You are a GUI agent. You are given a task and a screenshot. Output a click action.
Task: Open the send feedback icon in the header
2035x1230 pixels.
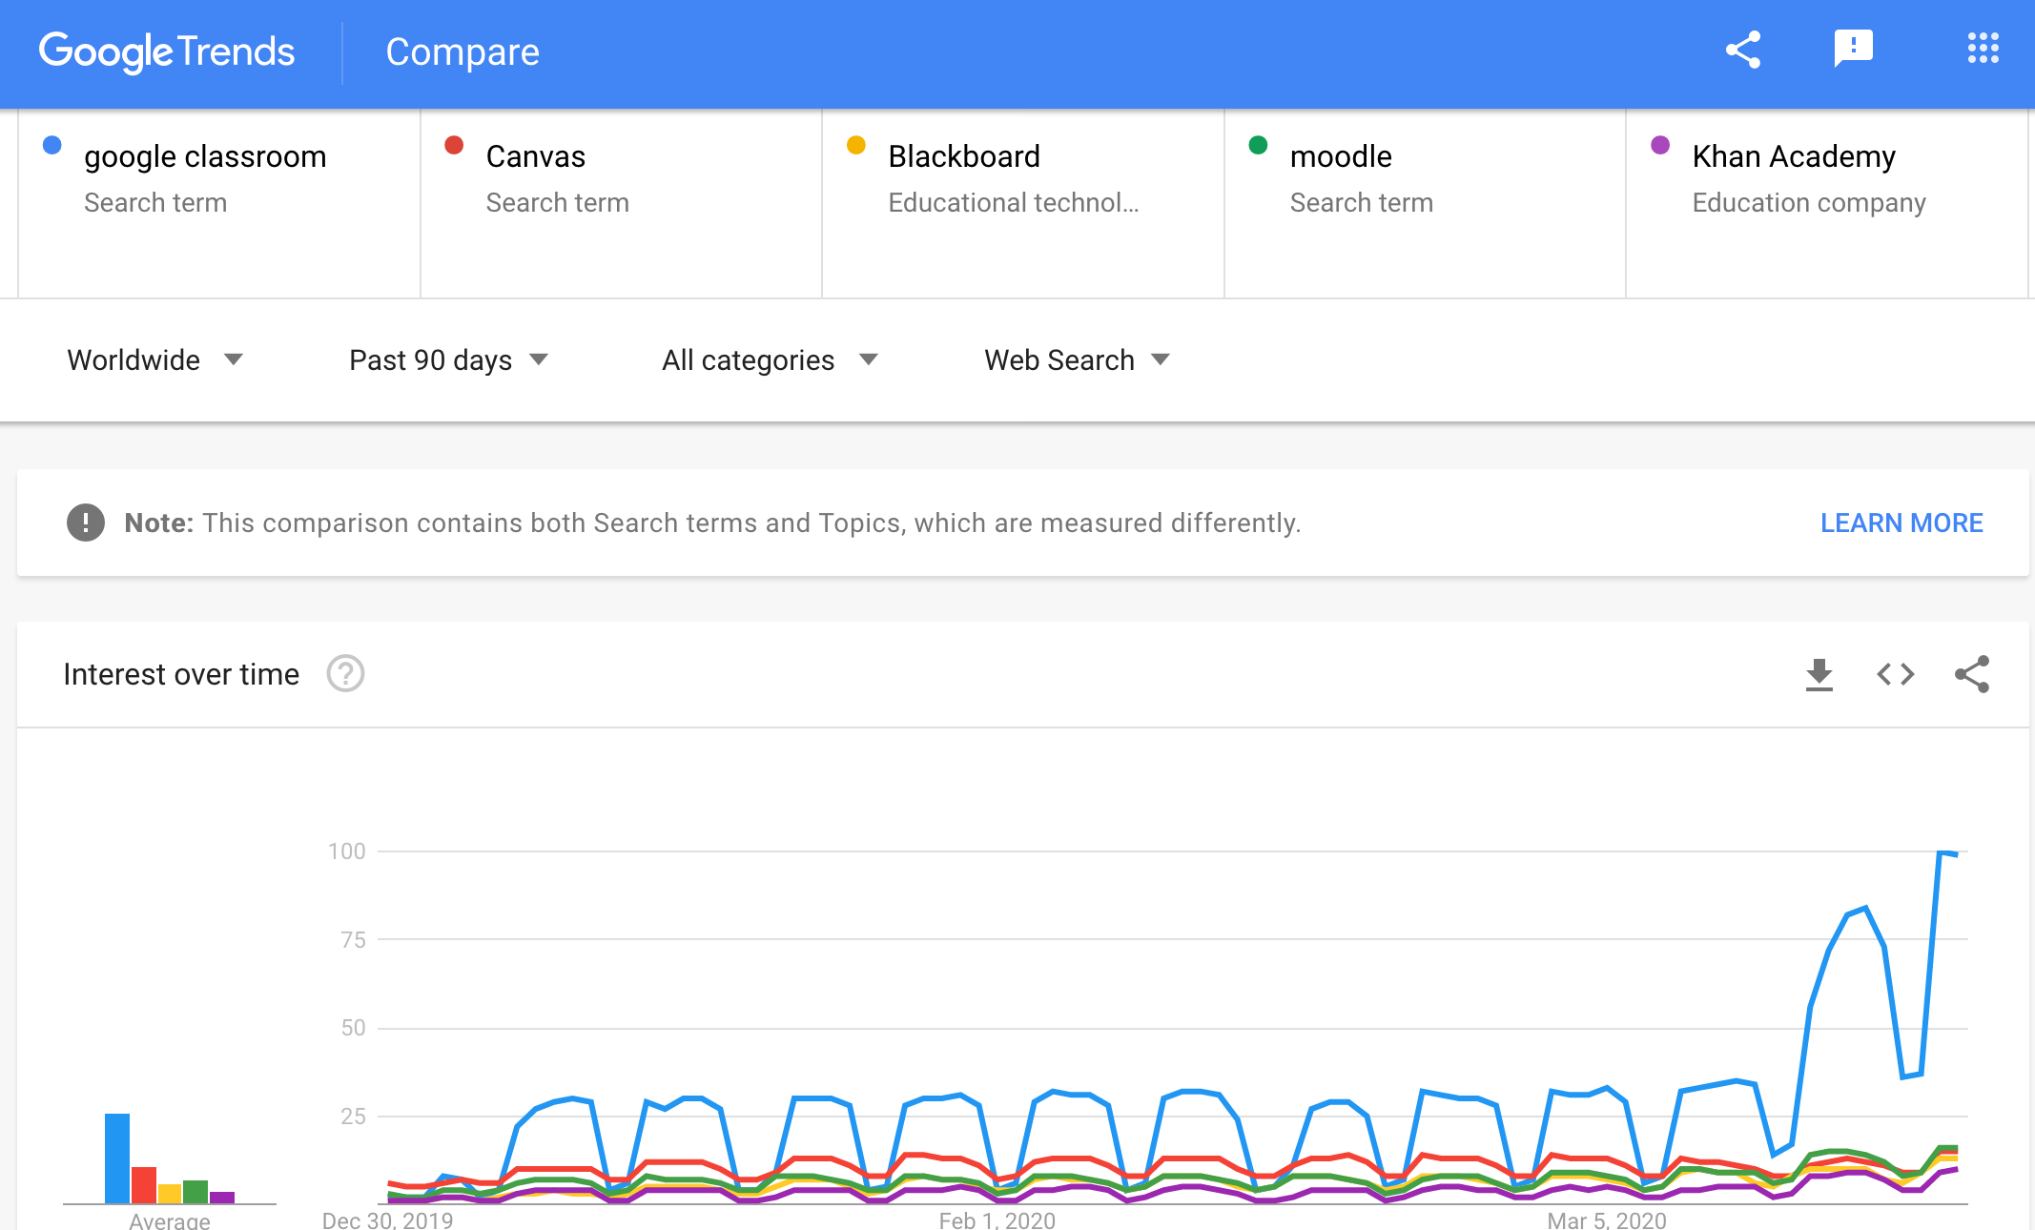(x=1853, y=49)
